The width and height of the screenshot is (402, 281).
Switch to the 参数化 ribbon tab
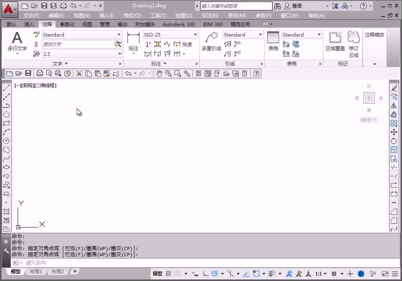coord(67,24)
